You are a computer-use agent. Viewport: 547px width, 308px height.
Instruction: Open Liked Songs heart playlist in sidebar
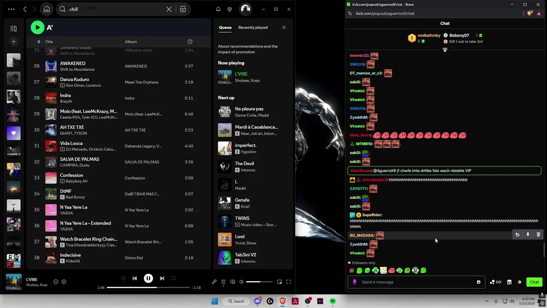pyautogui.click(x=14, y=133)
